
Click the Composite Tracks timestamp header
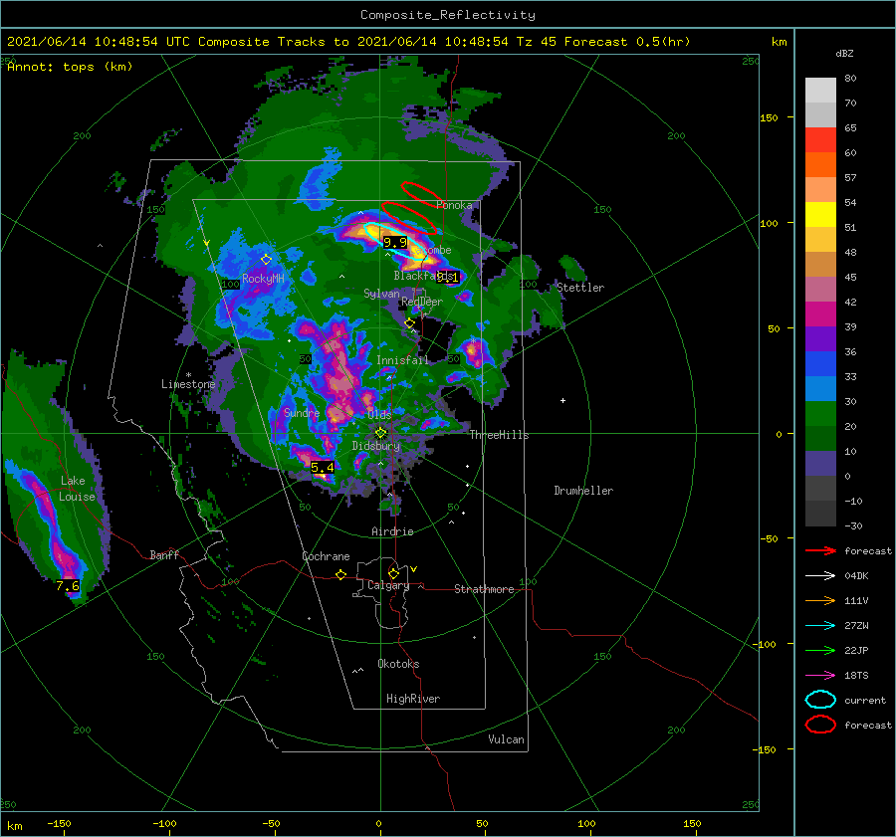348,42
